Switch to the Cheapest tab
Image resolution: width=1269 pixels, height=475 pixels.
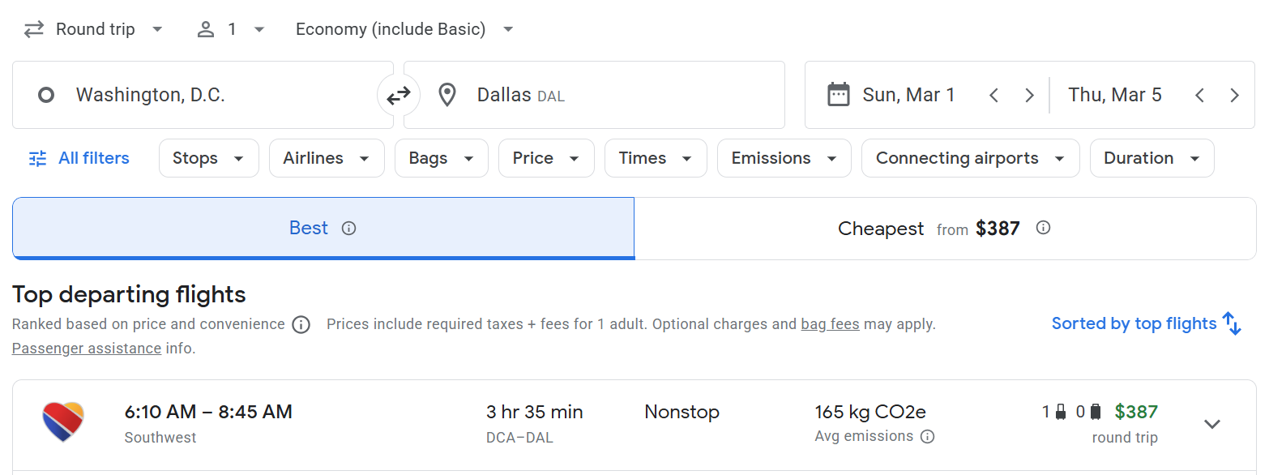945,229
